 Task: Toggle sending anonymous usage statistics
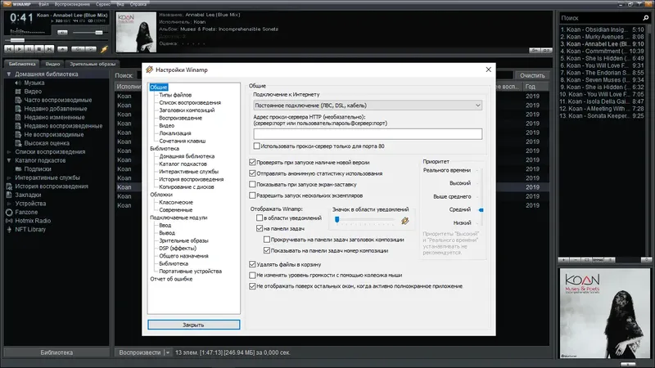click(252, 173)
